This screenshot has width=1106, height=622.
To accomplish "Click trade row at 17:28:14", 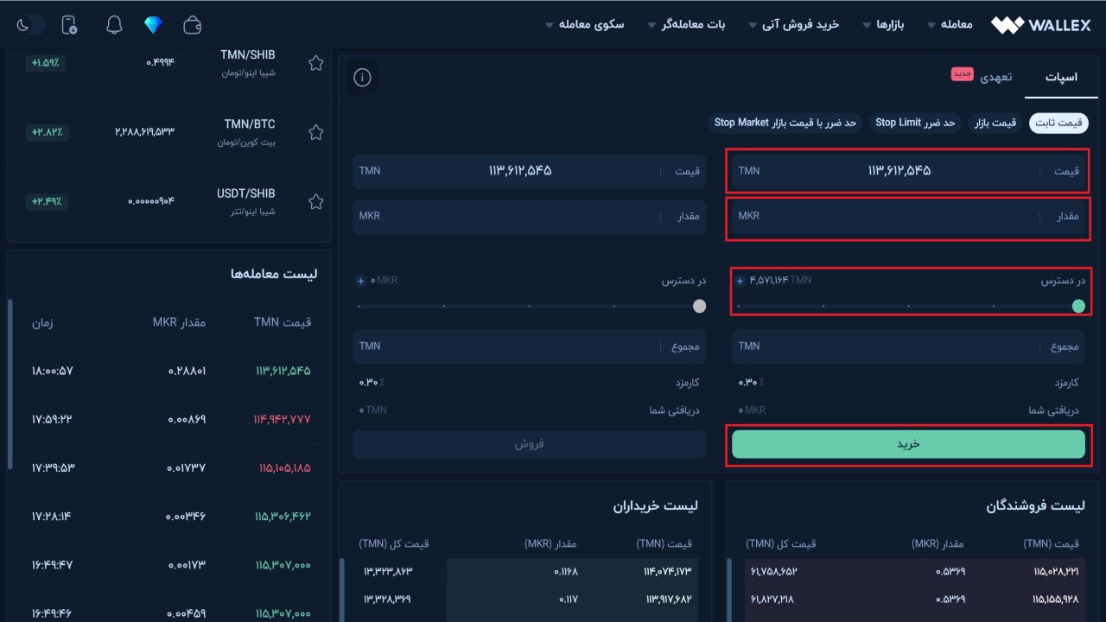I will point(171,517).
